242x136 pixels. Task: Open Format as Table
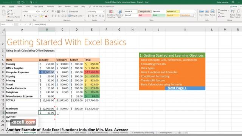pos(119,14)
